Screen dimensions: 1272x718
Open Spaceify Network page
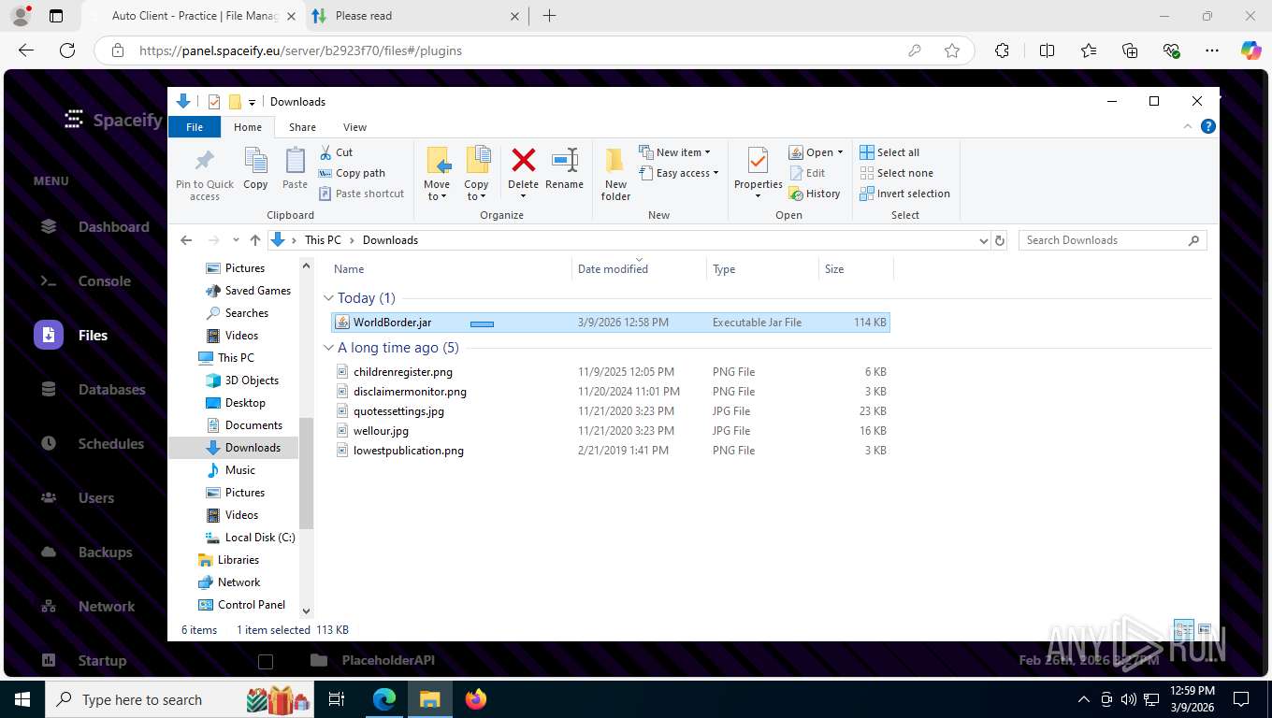pos(86,606)
